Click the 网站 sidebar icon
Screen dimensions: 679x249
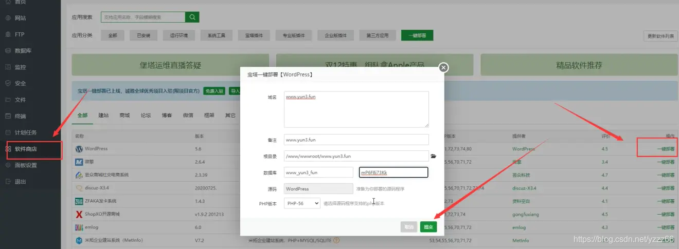(x=8, y=18)
